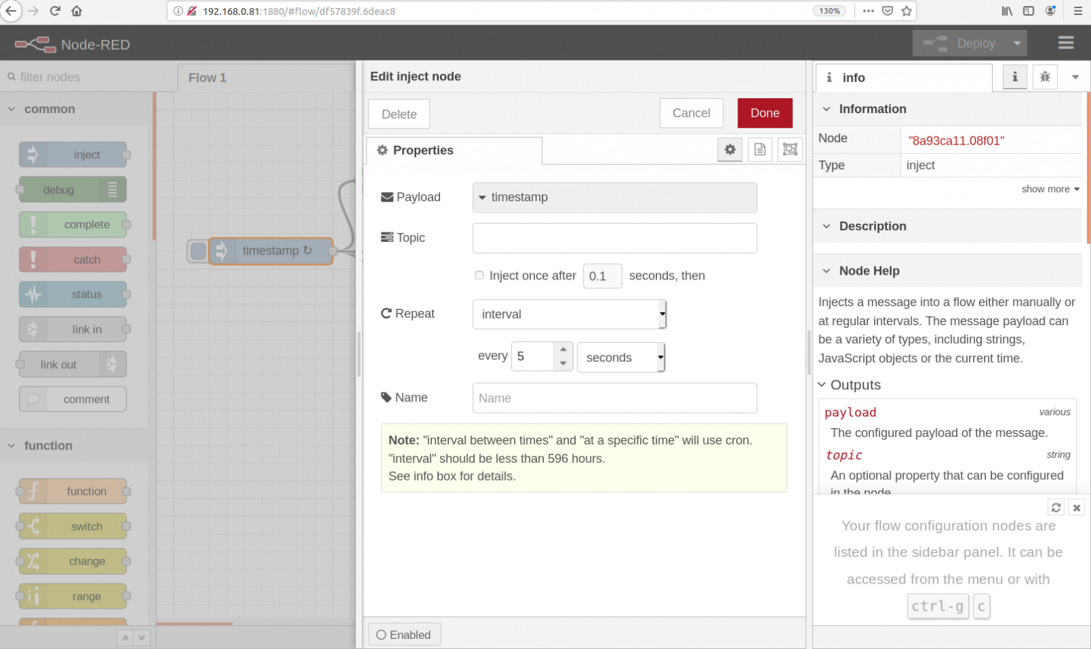Open the Node-RED hamburger main menu

(x=1066, y=43)
